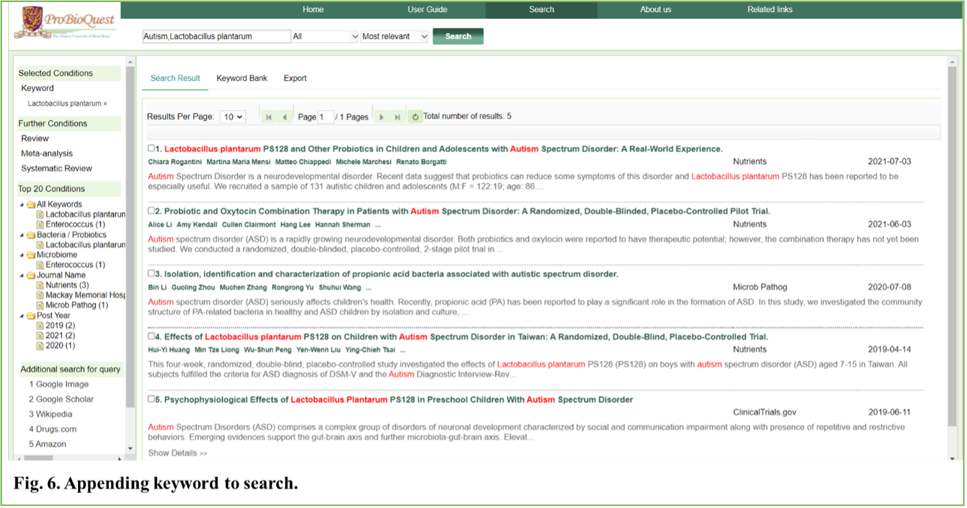The width and height of the screenshot is (967, 508).
Task: Jump to last results page icon
Action: pyautogui.click(x=397, y=117)
